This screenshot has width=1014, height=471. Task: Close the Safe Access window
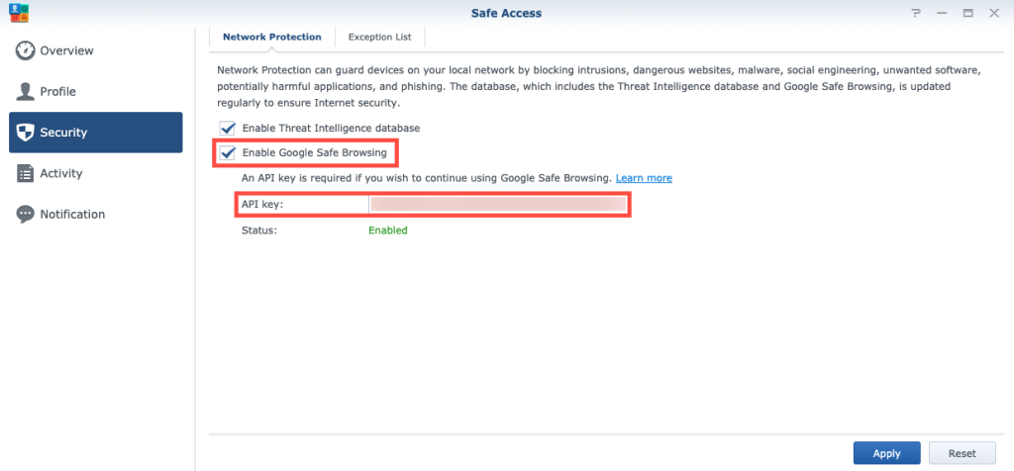coord(994,13)
